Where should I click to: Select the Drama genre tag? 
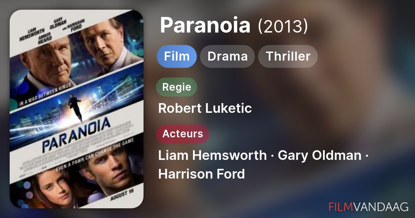pyautogui.click(x=228, y=56)
